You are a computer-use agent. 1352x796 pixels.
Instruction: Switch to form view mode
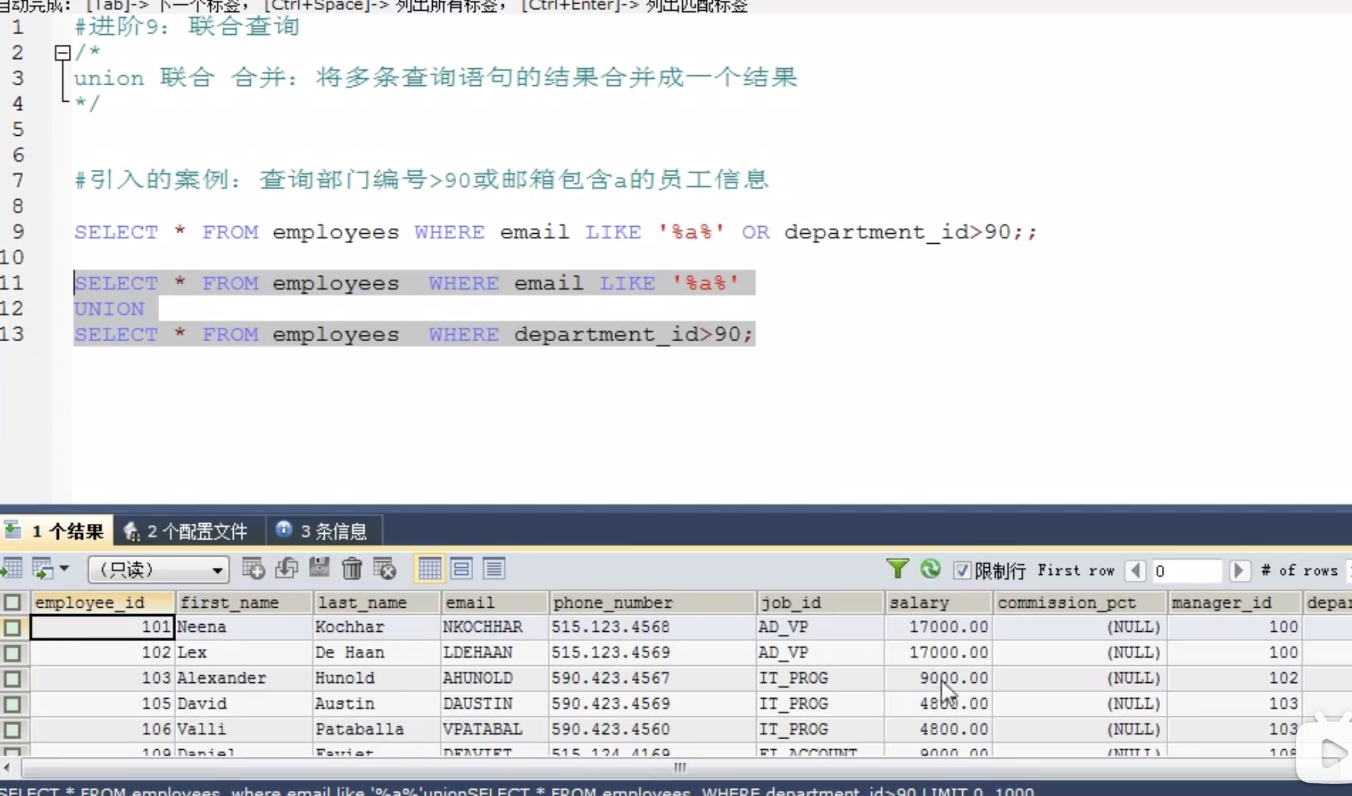click(x=462, y=569)
